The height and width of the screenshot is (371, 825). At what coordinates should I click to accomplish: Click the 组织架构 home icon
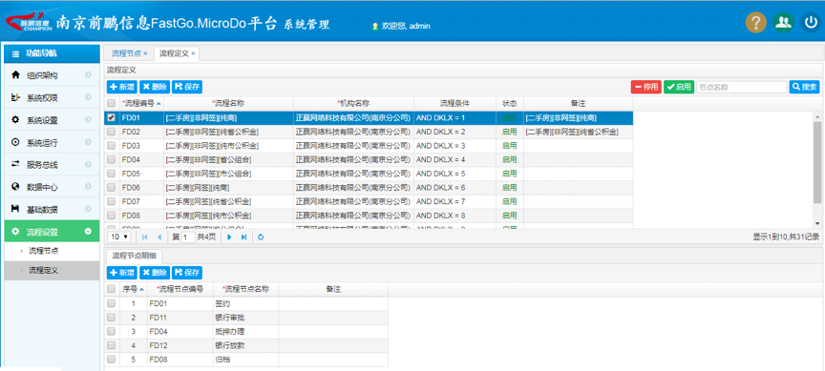[x=15, y=75]
